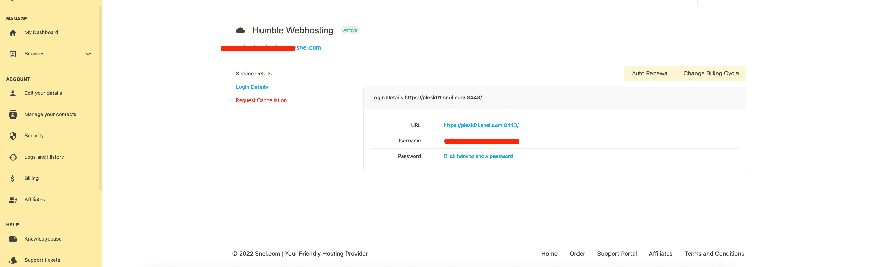This screenshot has width=881, height=267.
Task: Expand the Services chevron arrow
Action: [x=88, y=54]
